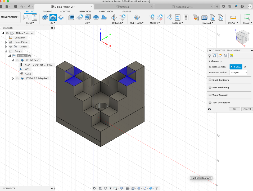
Task: Collapse the Geometry section
Action: point(209,61)
